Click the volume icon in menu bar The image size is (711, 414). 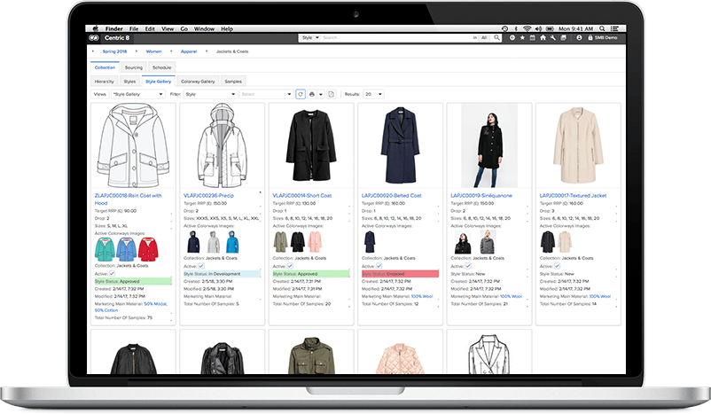(538, 28)
